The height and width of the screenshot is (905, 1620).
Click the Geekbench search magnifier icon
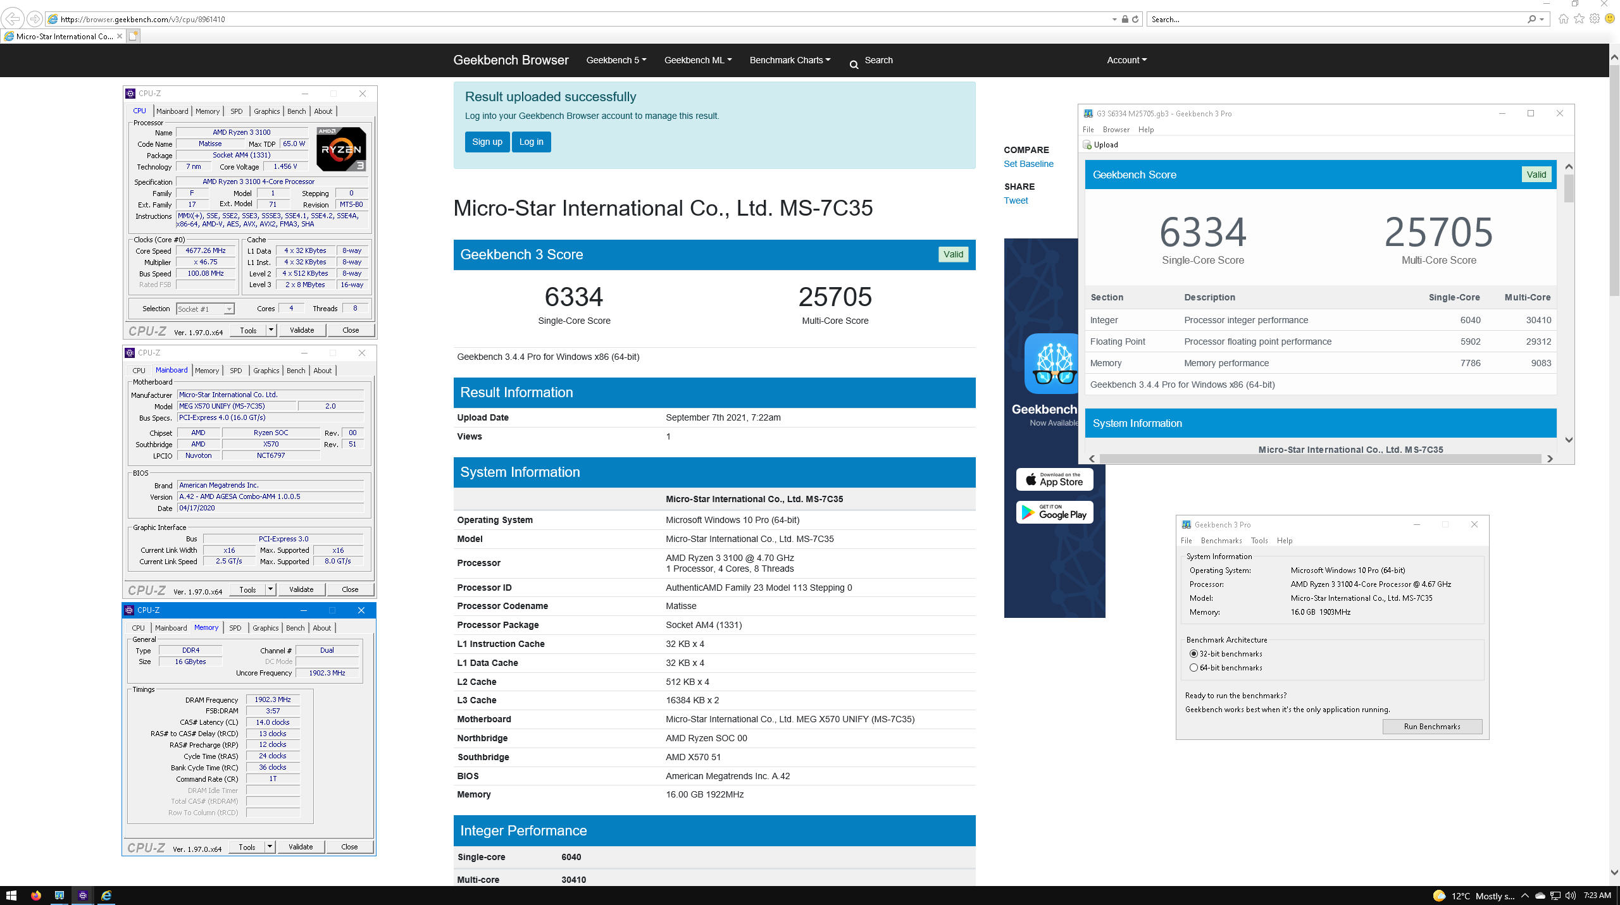pos(854,64)
